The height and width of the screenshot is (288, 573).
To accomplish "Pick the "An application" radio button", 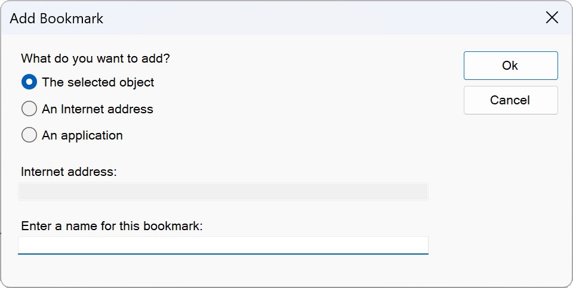I will (29, 135).
